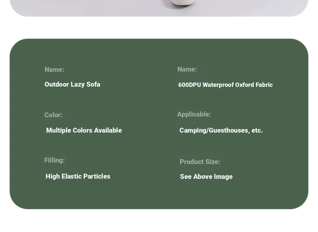
Task: Click the word "Waterproof" in the fabric description
Action: pos(218,85)
